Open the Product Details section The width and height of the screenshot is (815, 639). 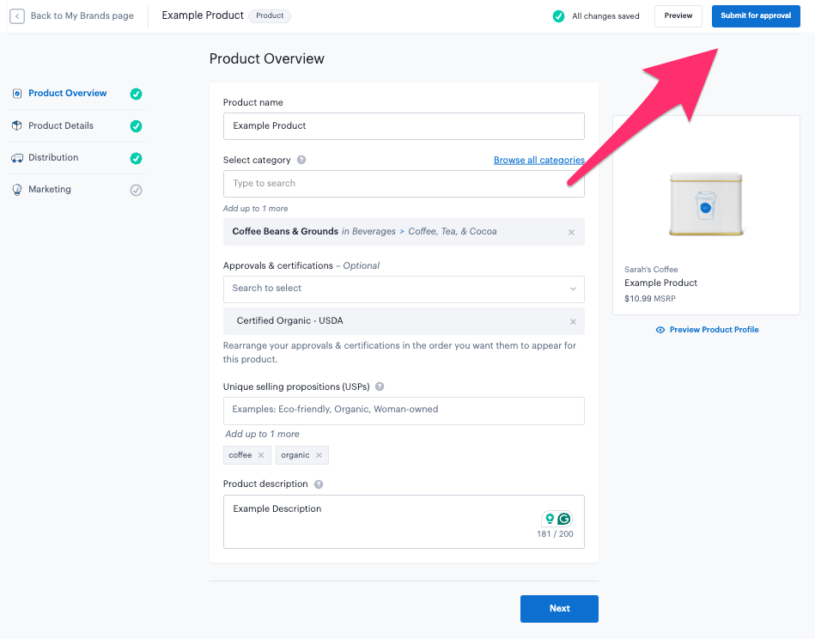61,125
